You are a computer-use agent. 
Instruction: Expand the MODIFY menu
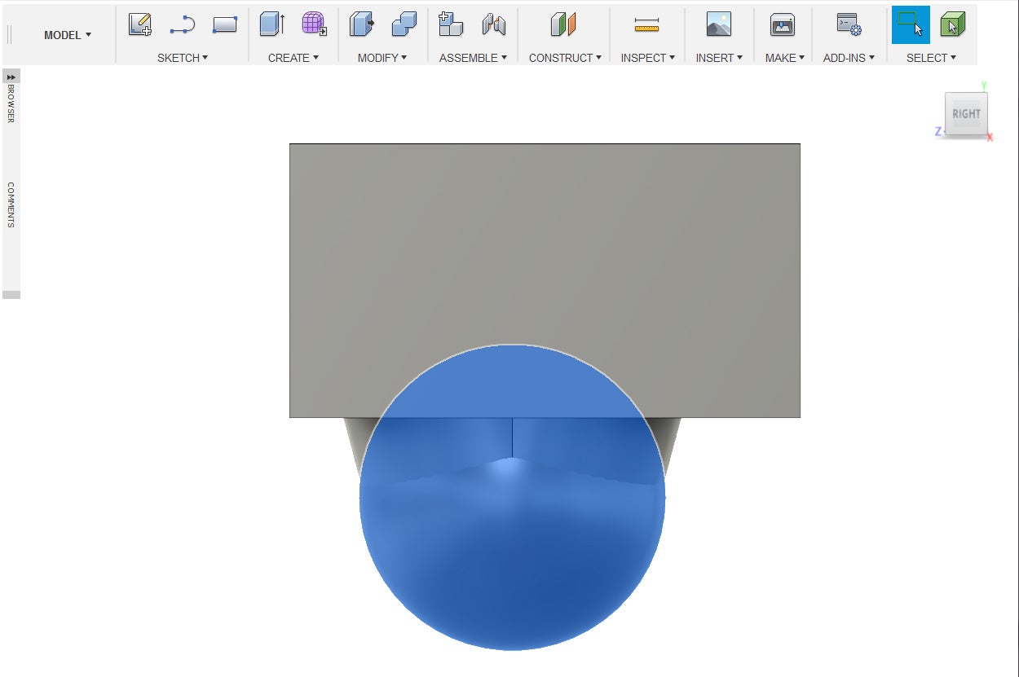382,58
